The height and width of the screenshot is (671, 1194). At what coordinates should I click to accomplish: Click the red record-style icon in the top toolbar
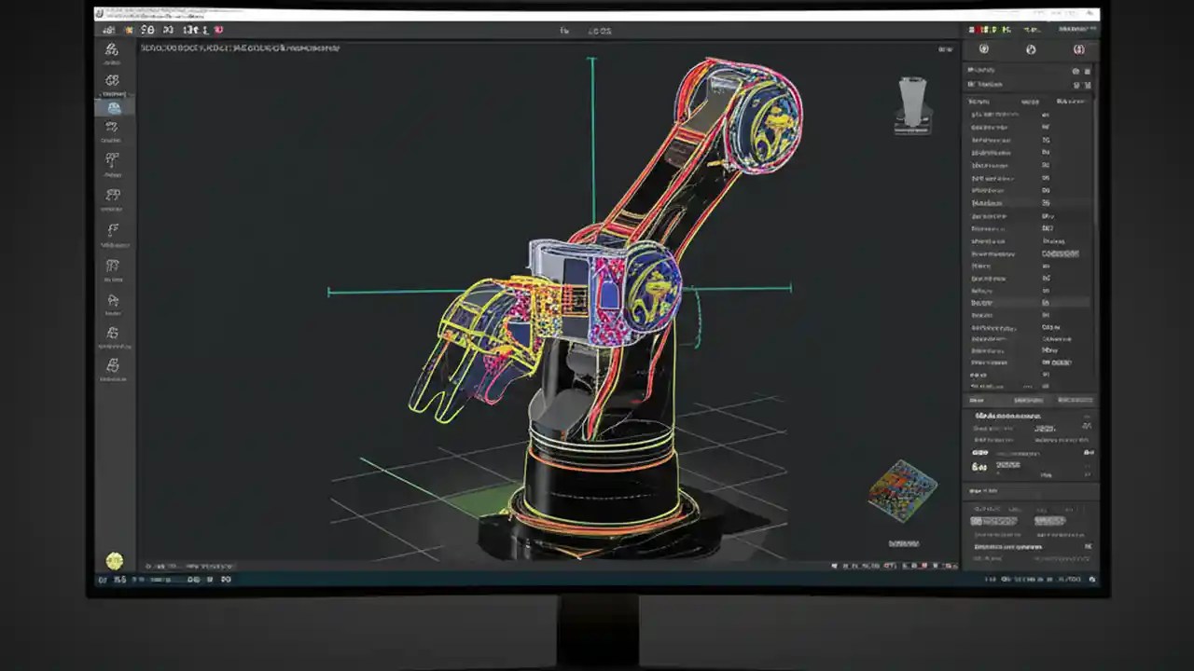click(217, 29)
